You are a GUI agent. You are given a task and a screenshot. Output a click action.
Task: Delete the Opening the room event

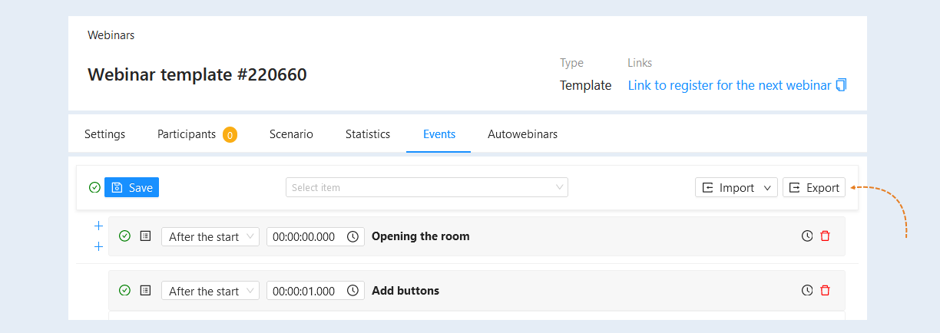pyautogui.click(x=825, y=236)
